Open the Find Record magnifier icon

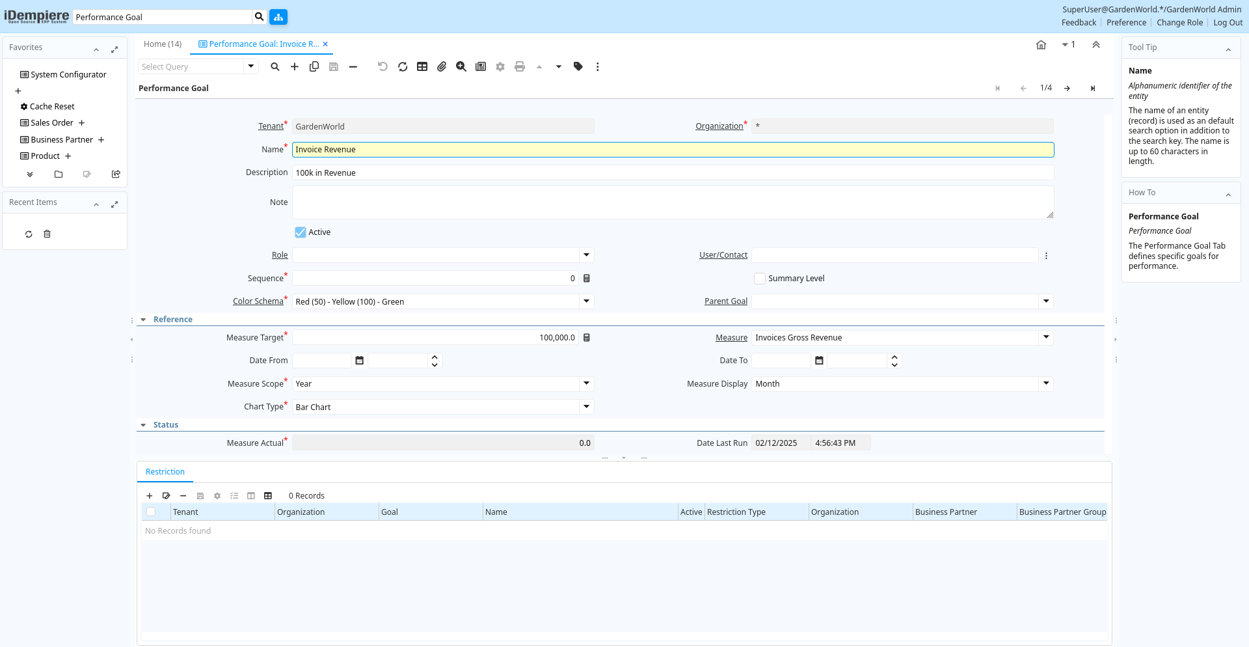pyautogui.click(x=275, y=67)
